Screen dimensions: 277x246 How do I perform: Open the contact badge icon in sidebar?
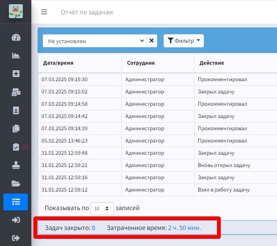pos(16,110)
